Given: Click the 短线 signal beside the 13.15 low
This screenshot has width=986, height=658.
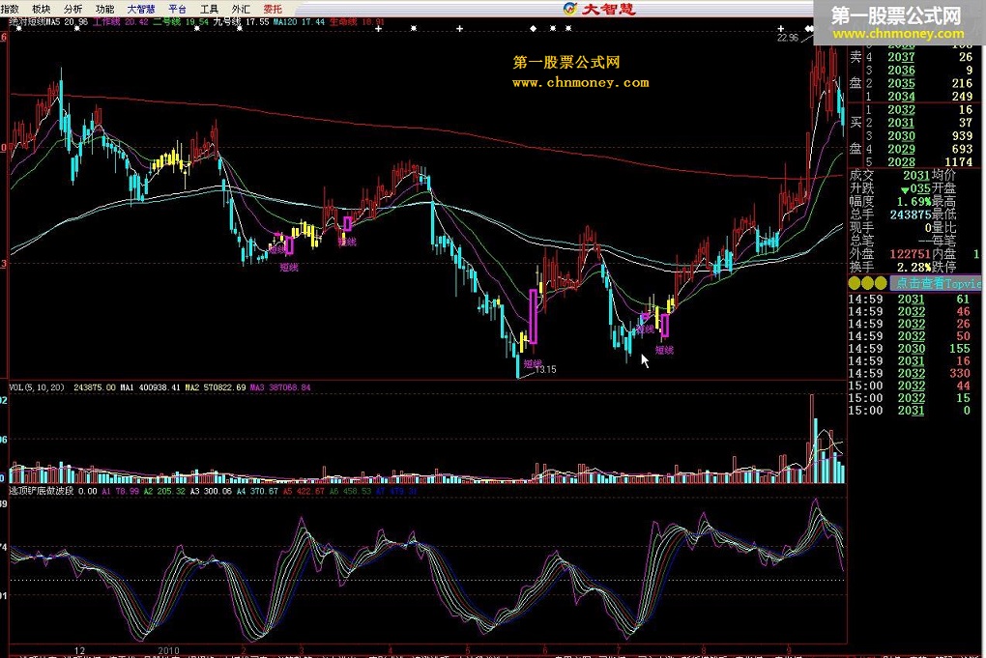Looking at the screenshot, I should pyautogui.click(x=532, y=364).
